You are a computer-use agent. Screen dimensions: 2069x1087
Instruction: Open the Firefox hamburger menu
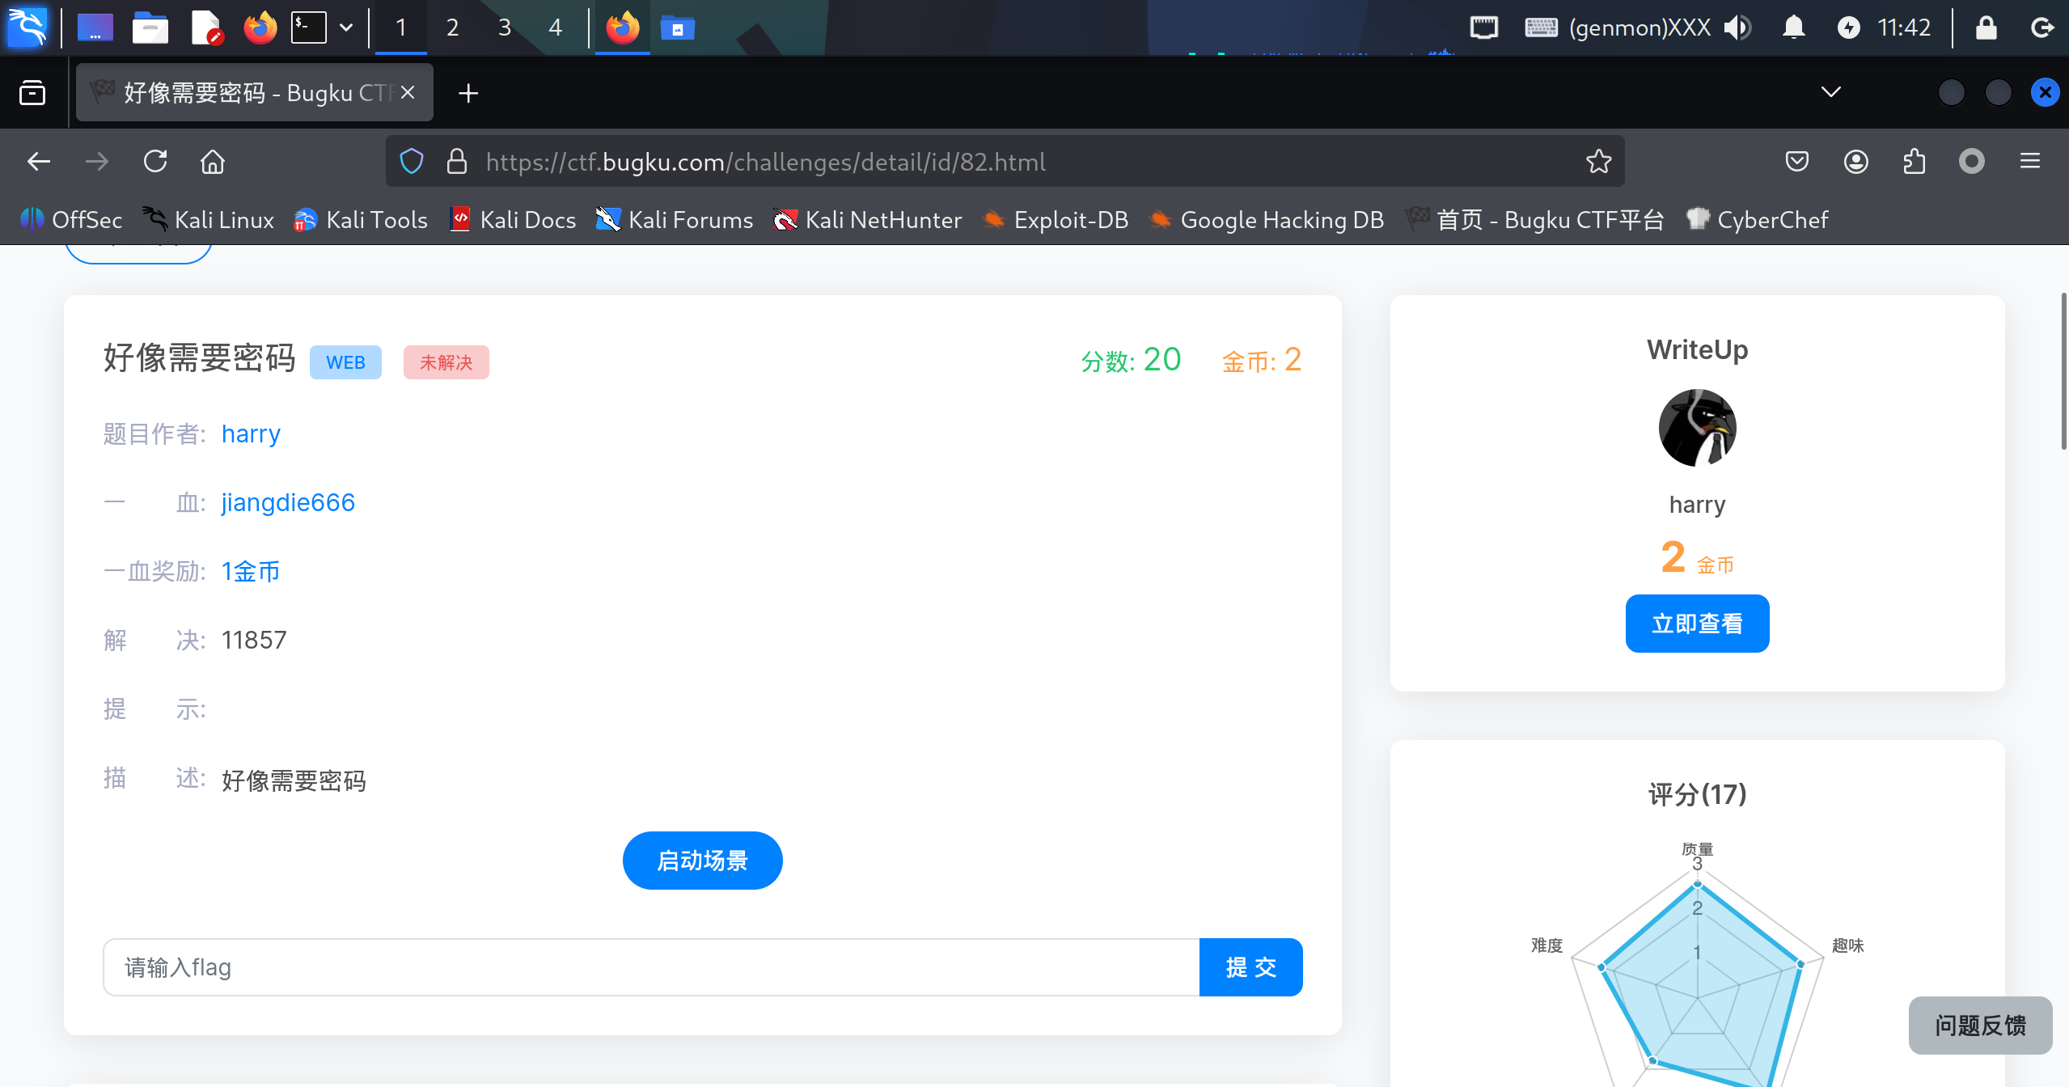2030,162
